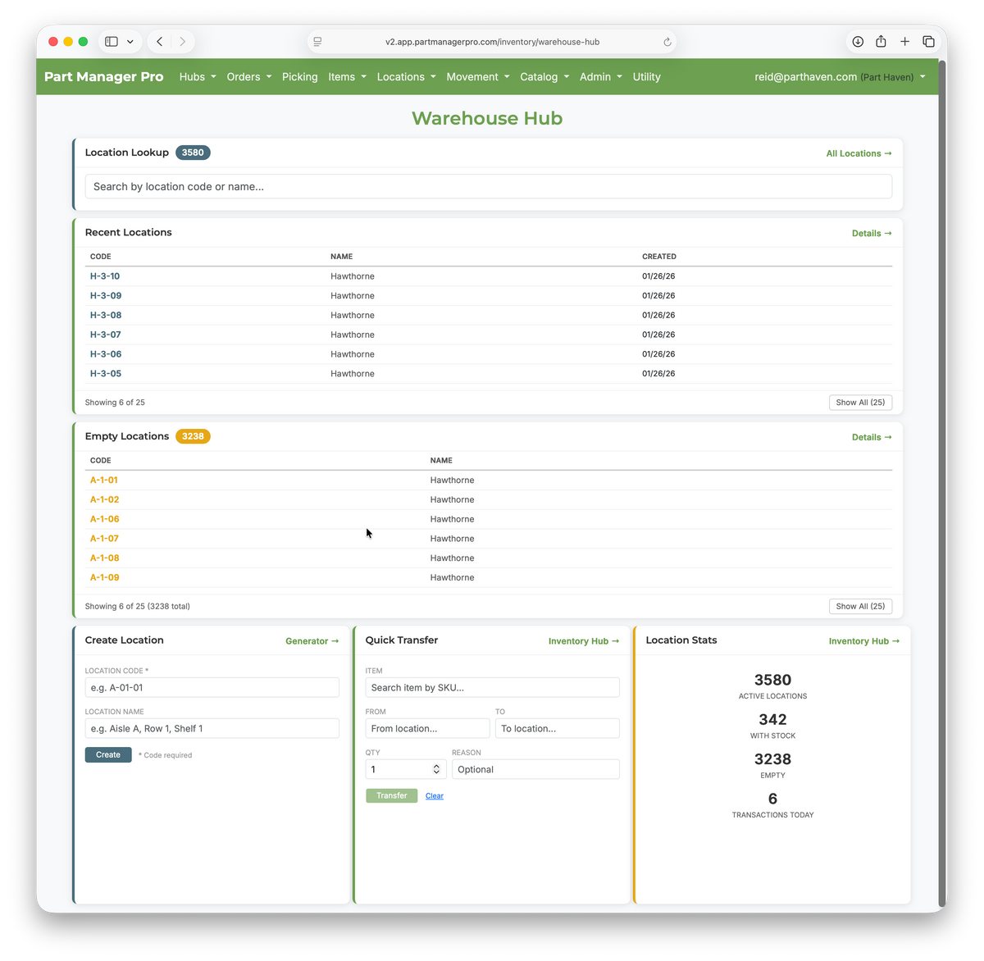Expand the Admin menu

[601, 77]
